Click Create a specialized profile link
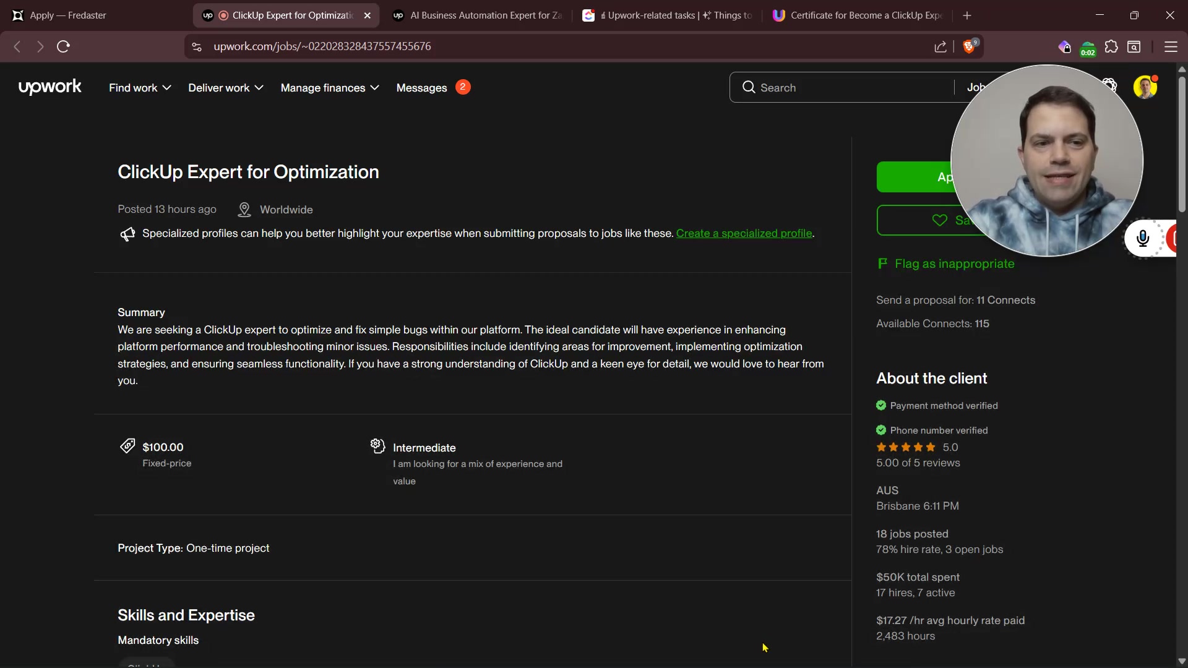1188x668 pixels. coord(744,233)
